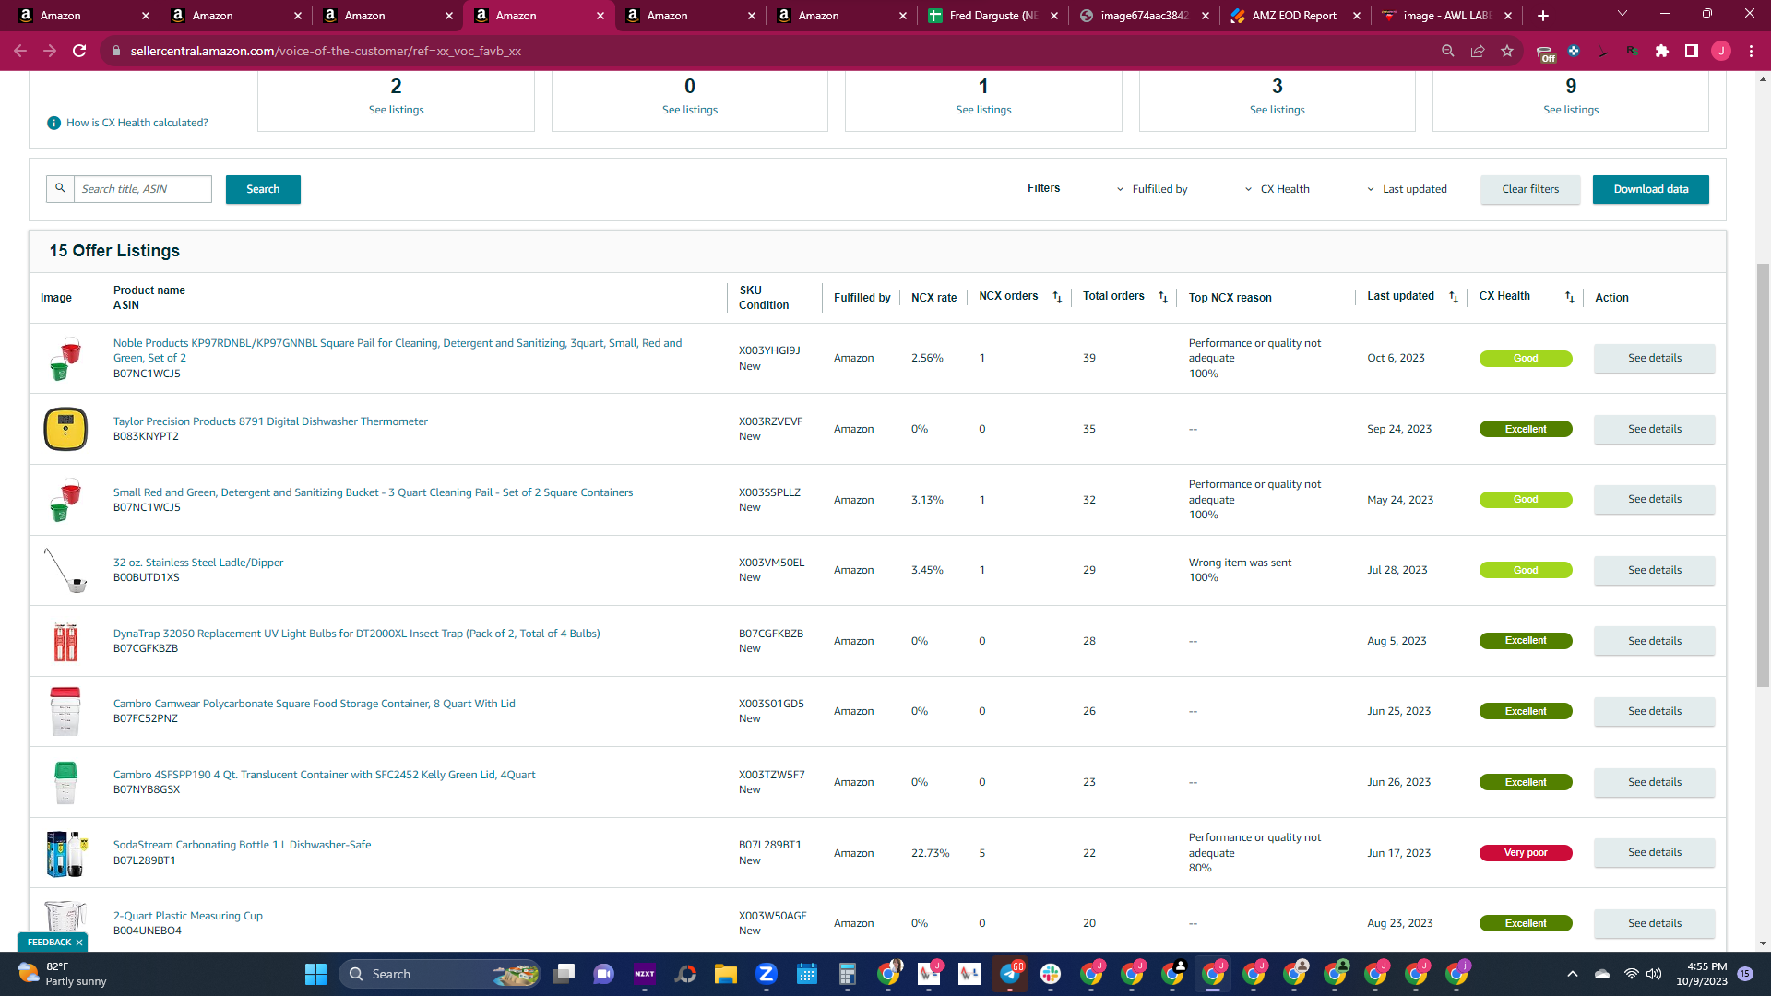Open Task View in the taskbar

564,974
